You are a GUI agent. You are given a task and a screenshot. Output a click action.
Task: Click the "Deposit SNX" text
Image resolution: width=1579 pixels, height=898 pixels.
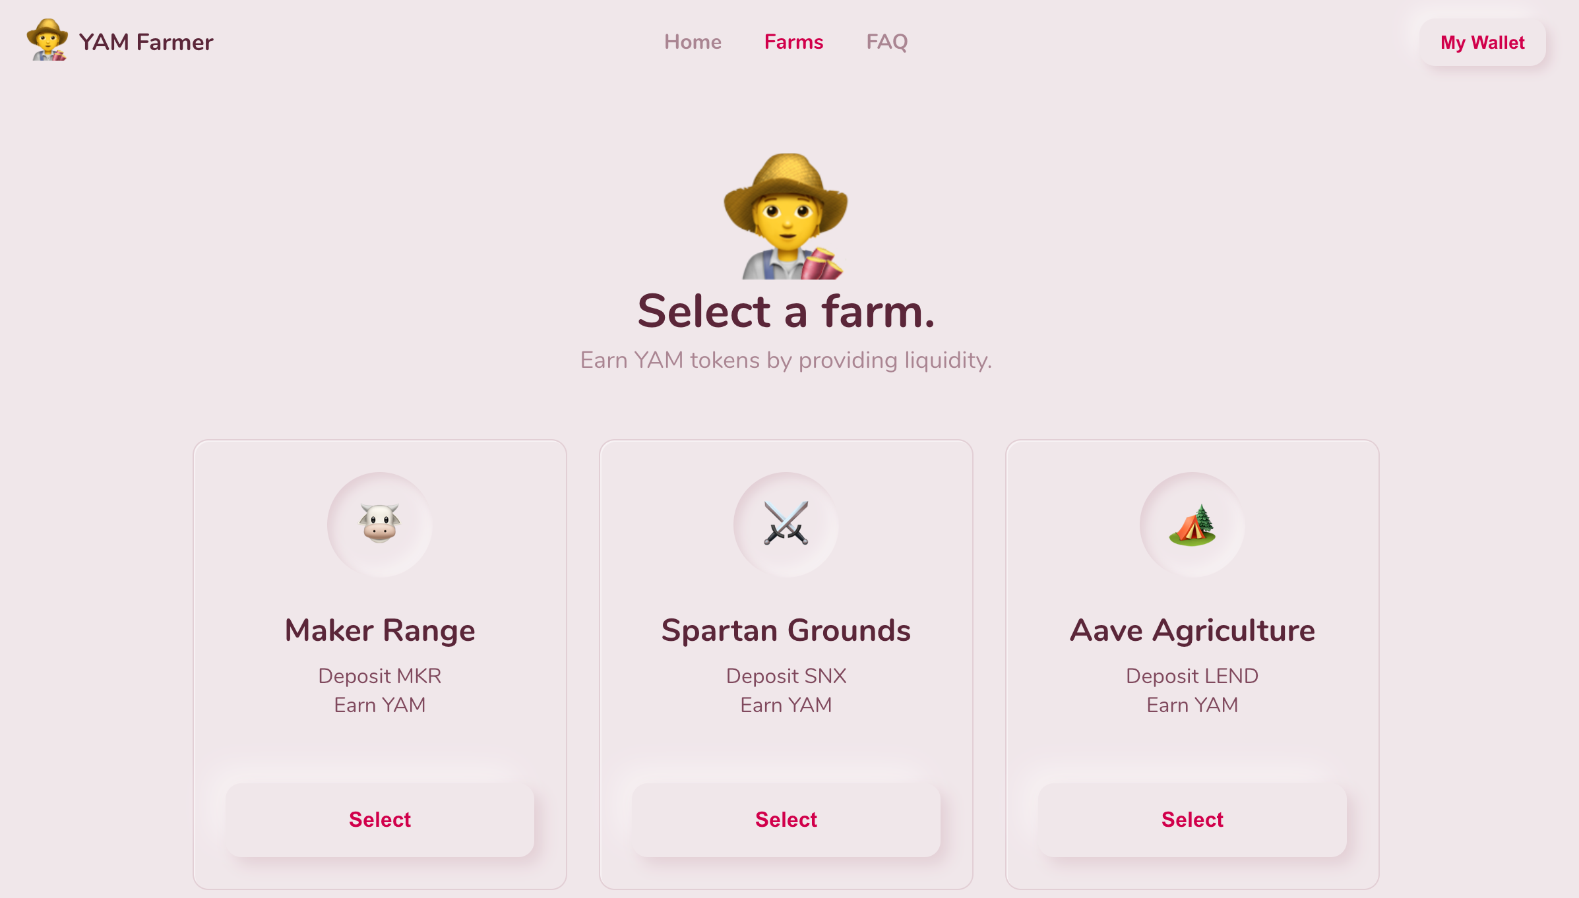pyautogui.click(x=786, y=676)
